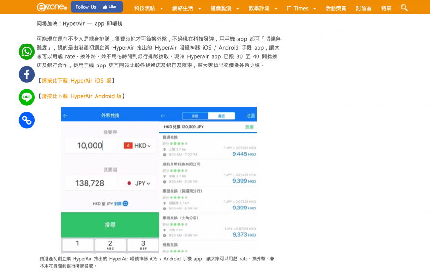Expand the 科技焦點 dropdown arrow

(x=161, y=9)
